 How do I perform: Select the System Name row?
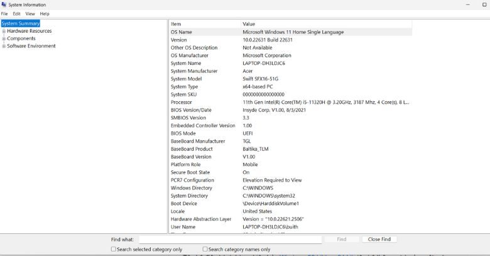[291, 64]
